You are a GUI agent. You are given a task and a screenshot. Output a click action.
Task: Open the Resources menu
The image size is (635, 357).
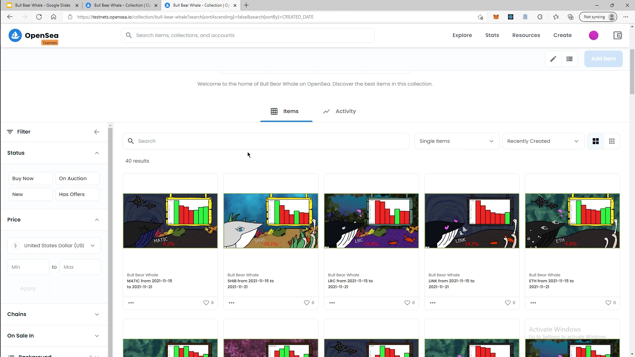tap(526, 35)
